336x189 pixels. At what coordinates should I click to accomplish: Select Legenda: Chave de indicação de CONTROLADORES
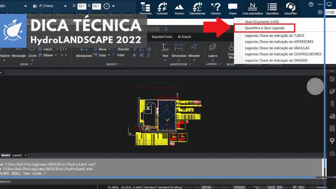click(x=283, y=54)
